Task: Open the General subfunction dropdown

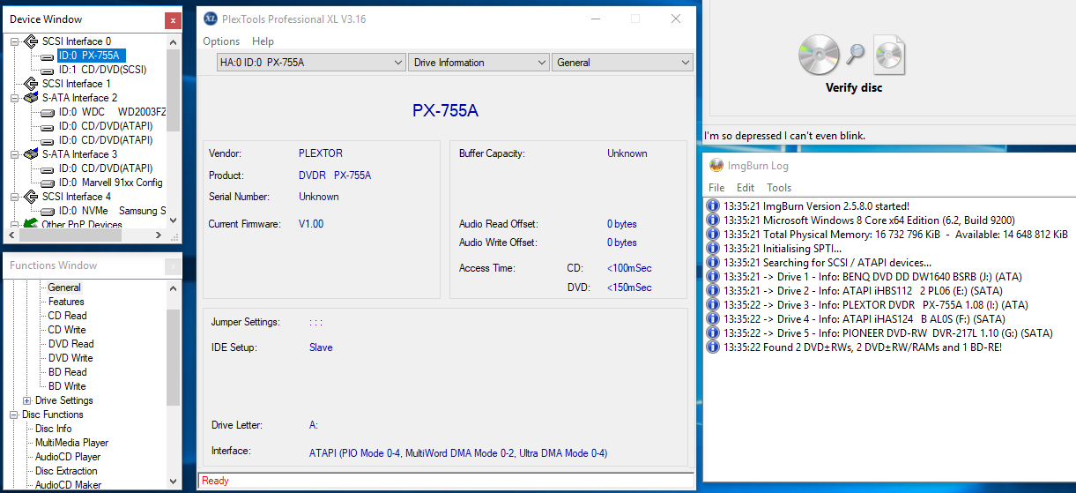Action: (622, 63)
